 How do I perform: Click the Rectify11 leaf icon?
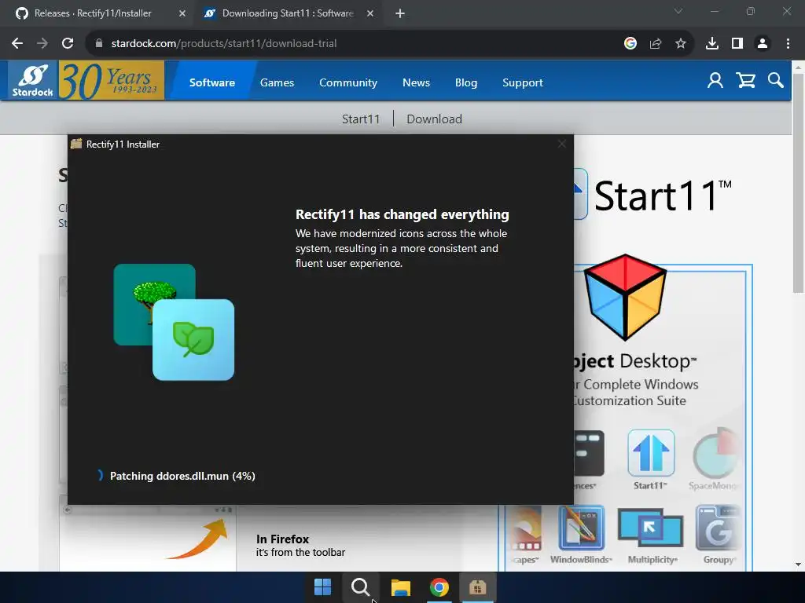[193, 339]
